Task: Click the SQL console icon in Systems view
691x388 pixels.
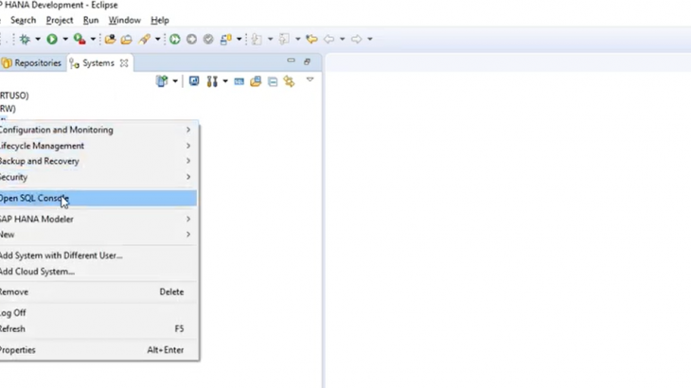Action: click(x=239, y=81)
